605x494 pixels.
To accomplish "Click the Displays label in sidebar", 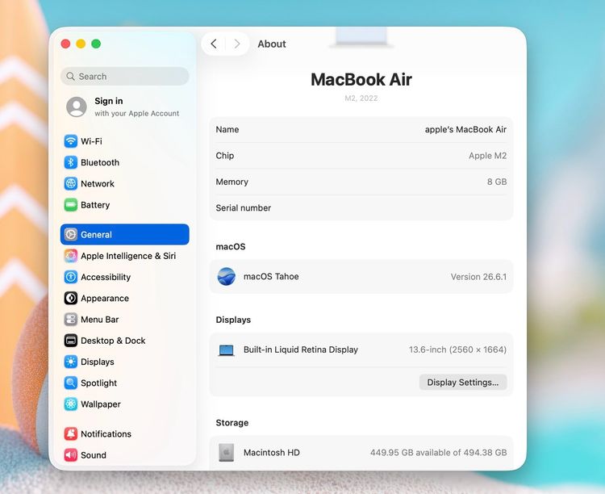I will (x=98, y=362).
